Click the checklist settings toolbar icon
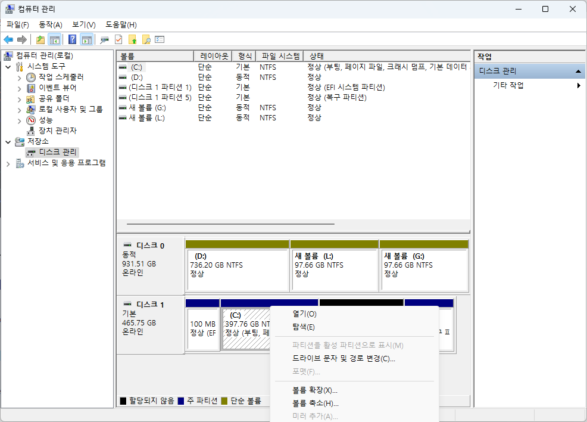Image resolution: width=587 pixels, height=422 pixels. coord(160,39)
